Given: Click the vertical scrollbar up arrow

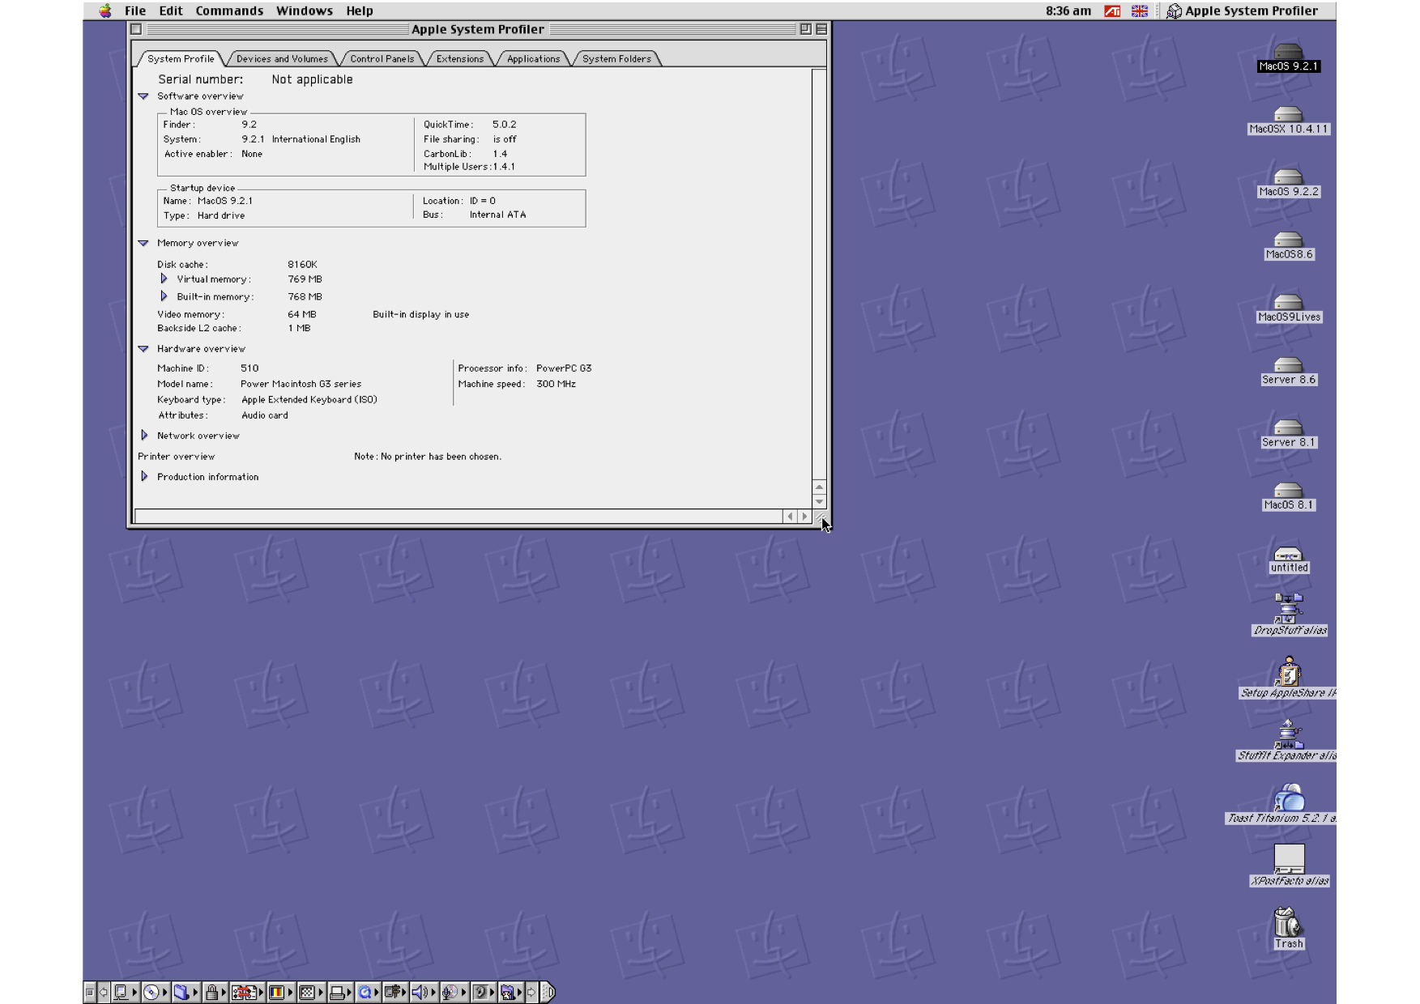Looking at the screenshot, I should coord(819,487).
